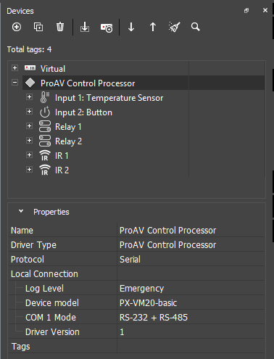This screenshot has width=274, height=359.
Task: Click the delete trash icon
Action: click(60, 27)
